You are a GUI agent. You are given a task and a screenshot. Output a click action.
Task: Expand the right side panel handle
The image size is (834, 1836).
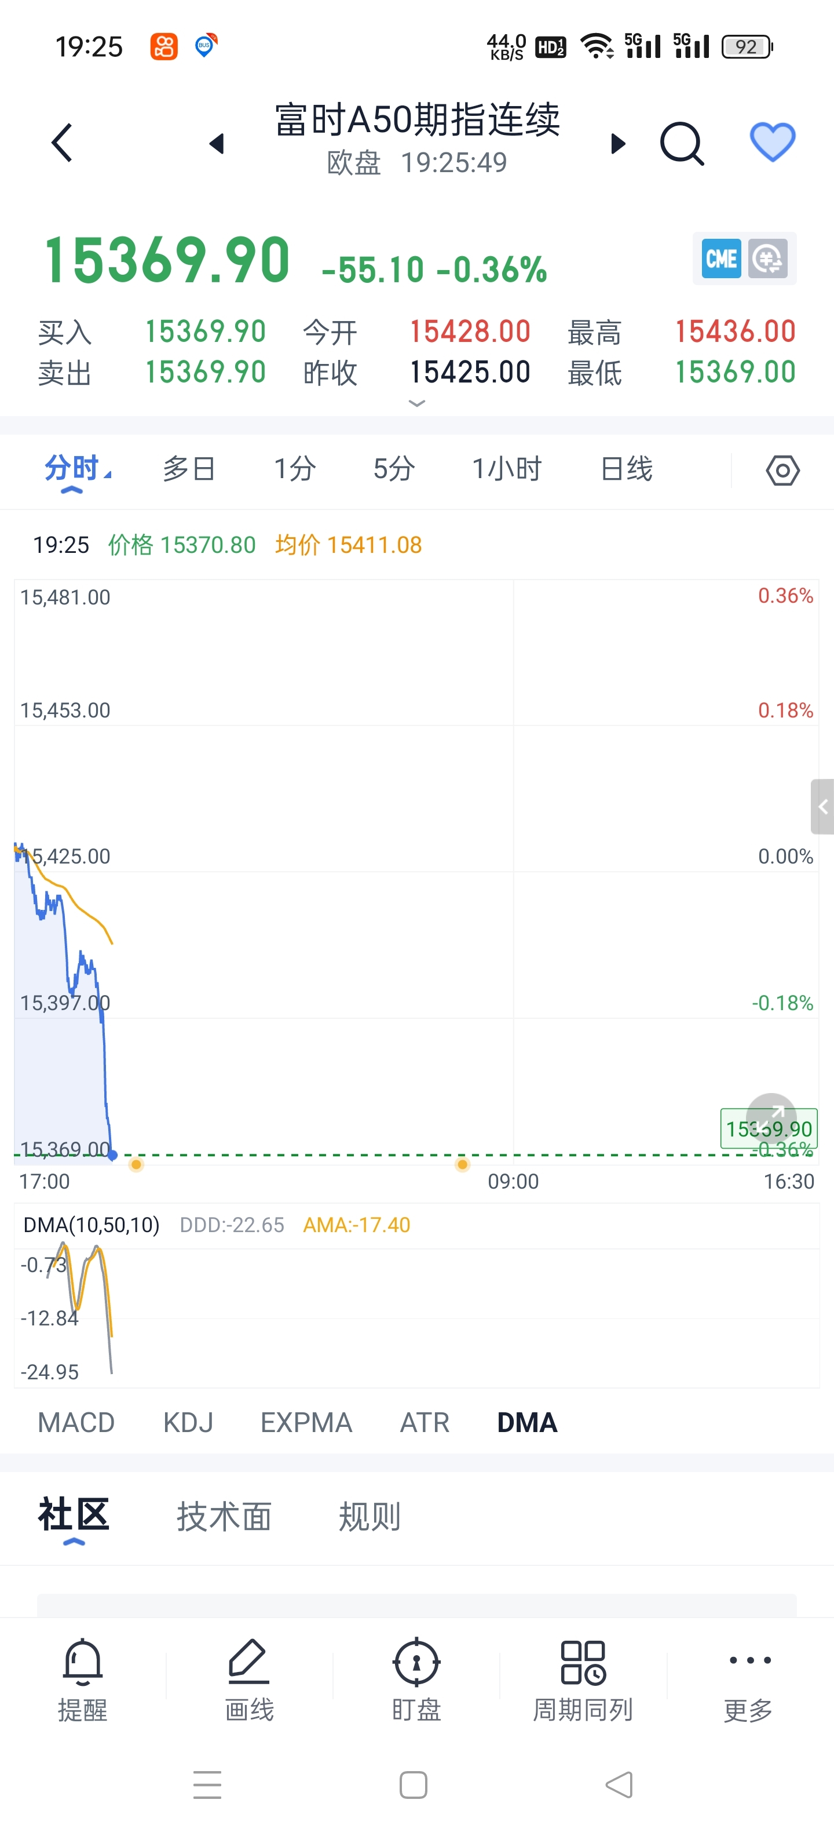pos(822,807)
